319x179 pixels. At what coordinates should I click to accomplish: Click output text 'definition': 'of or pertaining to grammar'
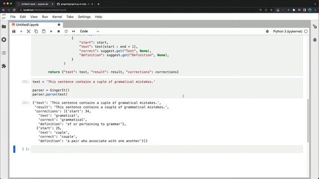(82, 124)
